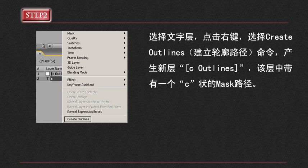Click greyed Reveal Layer Source in Project

[95, 102]
